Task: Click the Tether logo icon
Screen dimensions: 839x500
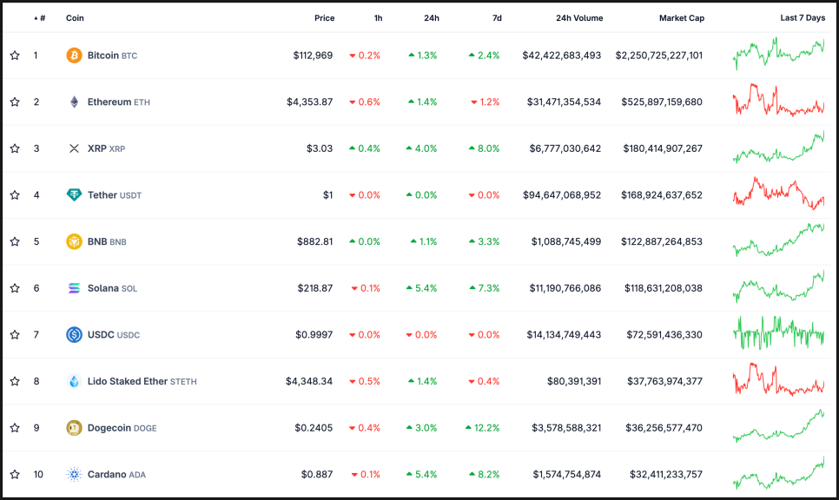Action: coord(74,194)
